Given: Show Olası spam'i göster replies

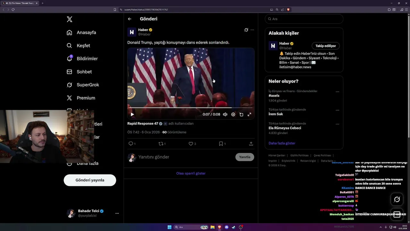Looking at the screenshot, I should [191, 173].
